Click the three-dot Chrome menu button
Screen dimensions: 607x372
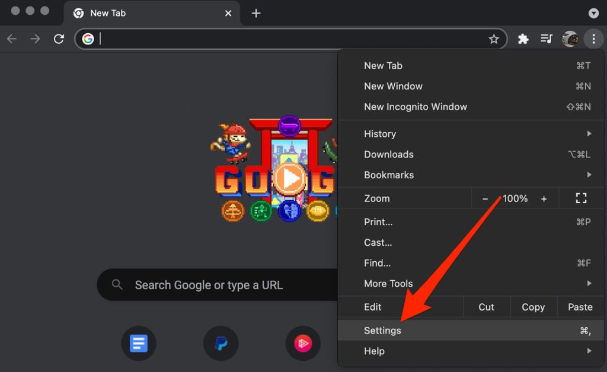(x=593, y=39)
